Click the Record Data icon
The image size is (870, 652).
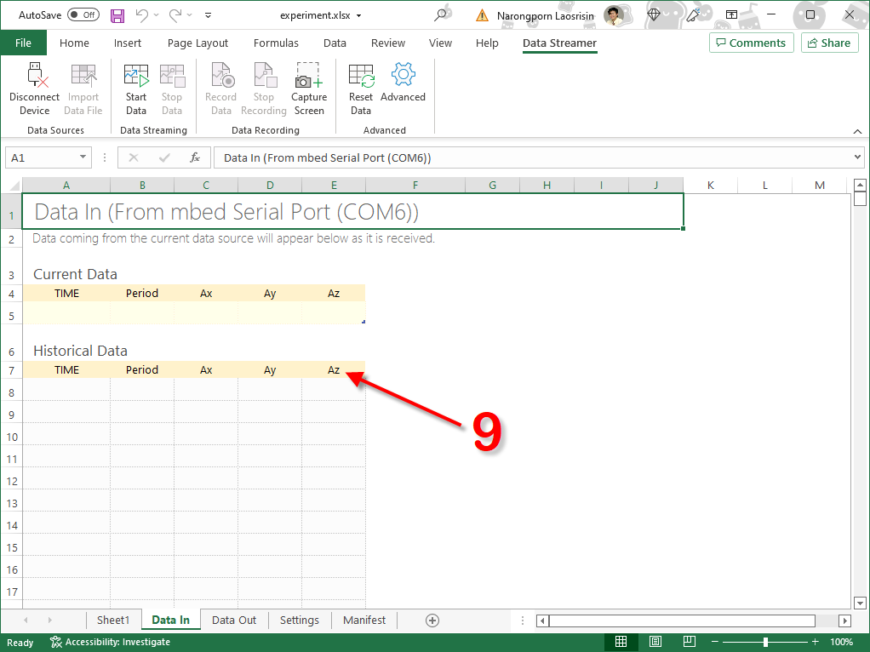point(222,75)
